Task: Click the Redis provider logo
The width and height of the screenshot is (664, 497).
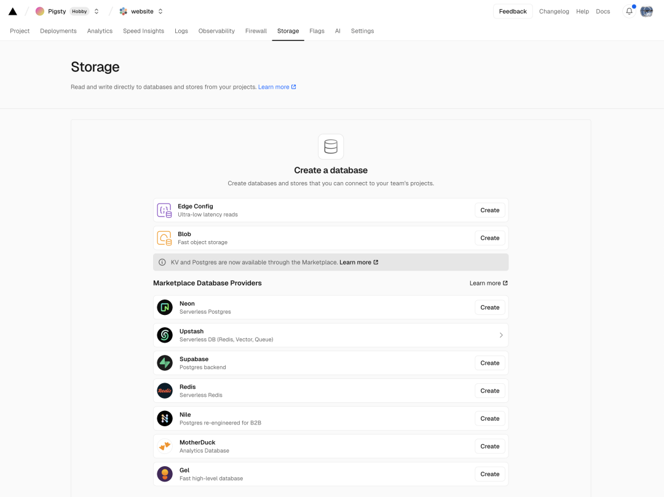Action: click(165, 391)
